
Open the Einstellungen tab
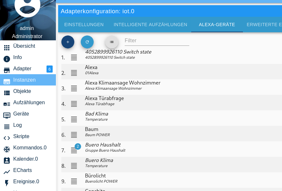pyautogui.click(x=84, y=25)
